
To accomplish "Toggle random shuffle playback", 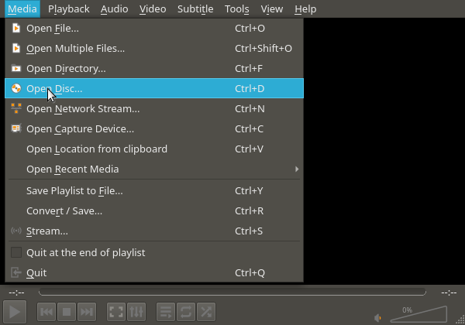I will click(x=205, y=312).
